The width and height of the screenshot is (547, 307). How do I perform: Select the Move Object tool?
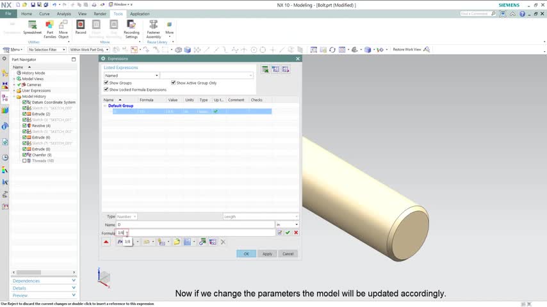(63, 29)
